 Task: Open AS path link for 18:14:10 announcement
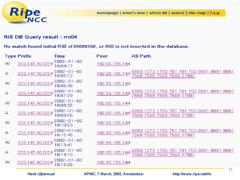(182, 152)
